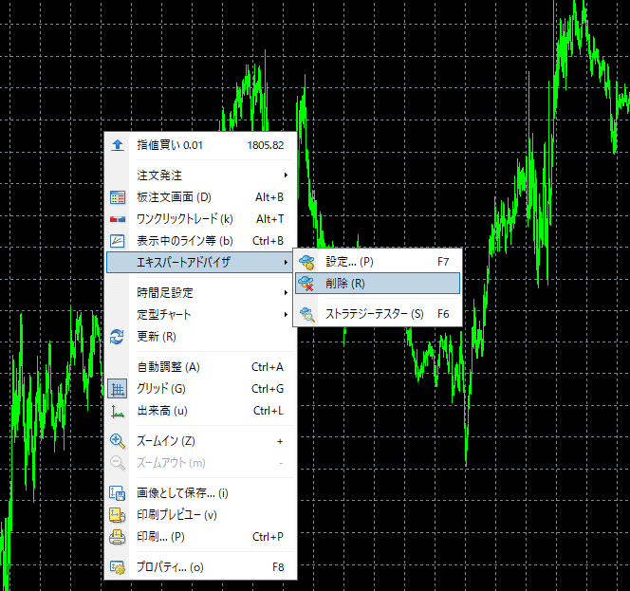Screen dimensions: 630x591
Task: Select 指値買い 0.01 menu entry
Action: (x=200, y=145)
